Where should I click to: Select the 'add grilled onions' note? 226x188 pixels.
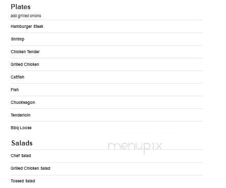coord(26,16)
